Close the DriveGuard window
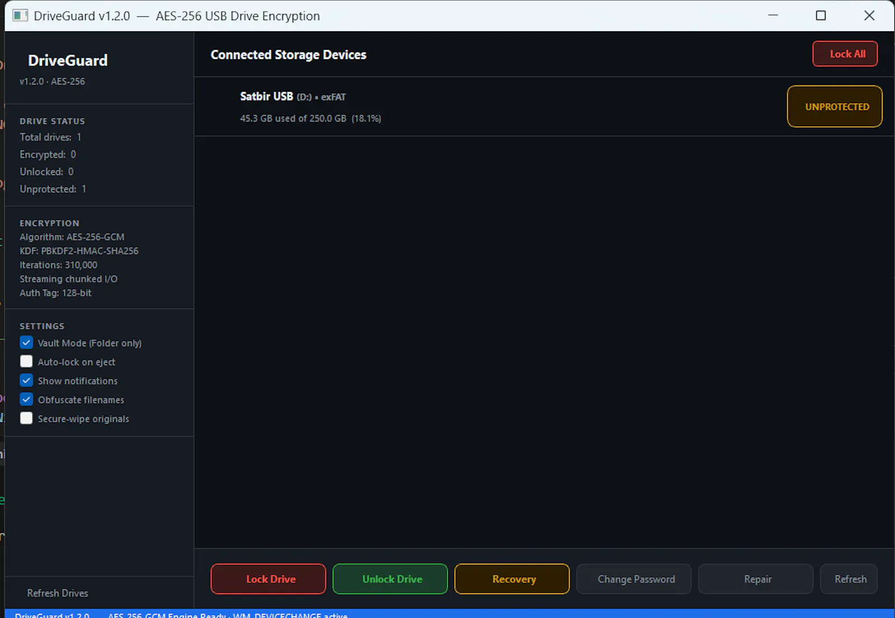895x618 pixels. coord(869,16)
